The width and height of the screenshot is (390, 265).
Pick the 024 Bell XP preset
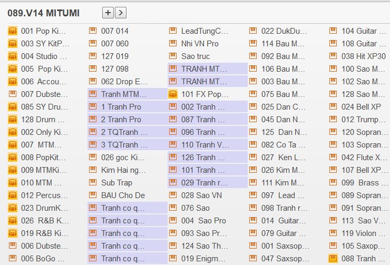(360, 107)
